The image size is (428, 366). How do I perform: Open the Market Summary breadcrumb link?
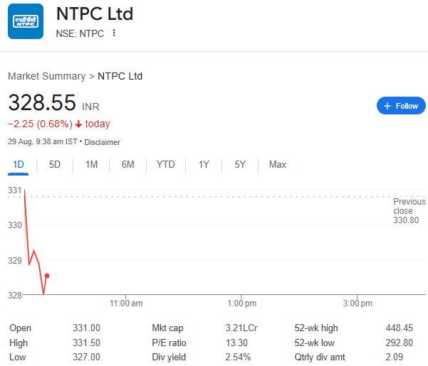46,76
